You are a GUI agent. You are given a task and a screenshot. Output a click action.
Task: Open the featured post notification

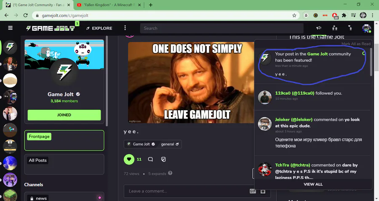pyautogui.click(x=312, y=64)
